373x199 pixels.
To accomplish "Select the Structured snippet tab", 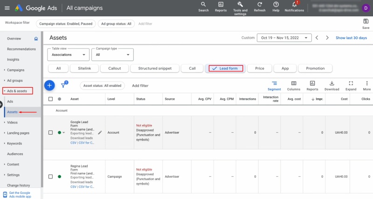I will [155, 68].
